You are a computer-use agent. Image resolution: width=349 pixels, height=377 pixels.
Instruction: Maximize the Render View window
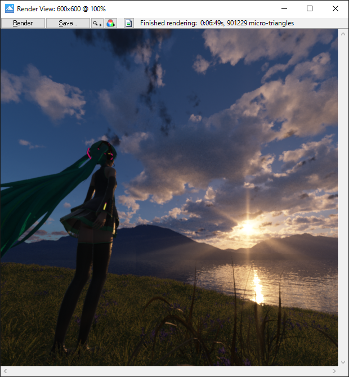310,8
